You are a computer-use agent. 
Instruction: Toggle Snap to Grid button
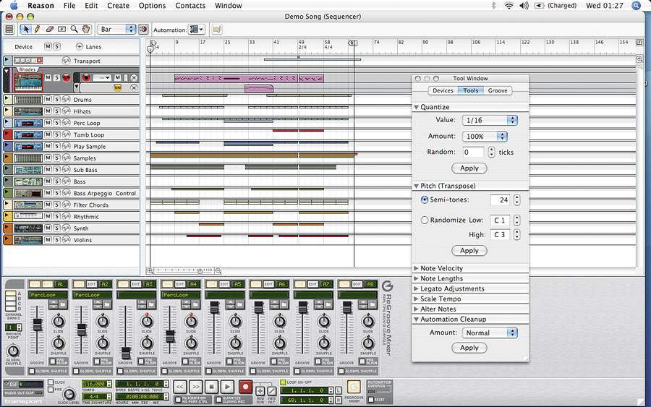pos(143,30)
